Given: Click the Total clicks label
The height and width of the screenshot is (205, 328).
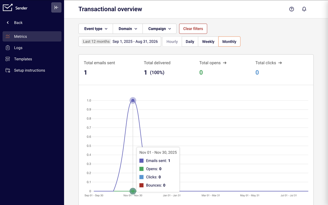Looking at the screenshot, I should [x=266, y=63].
